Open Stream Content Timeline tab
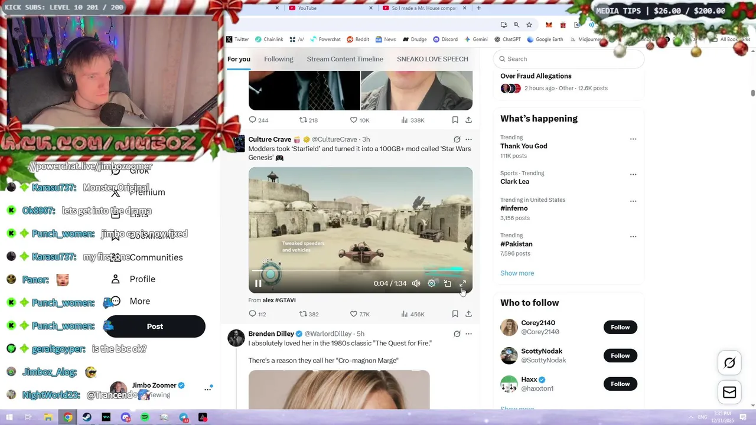 click(345, 59)
